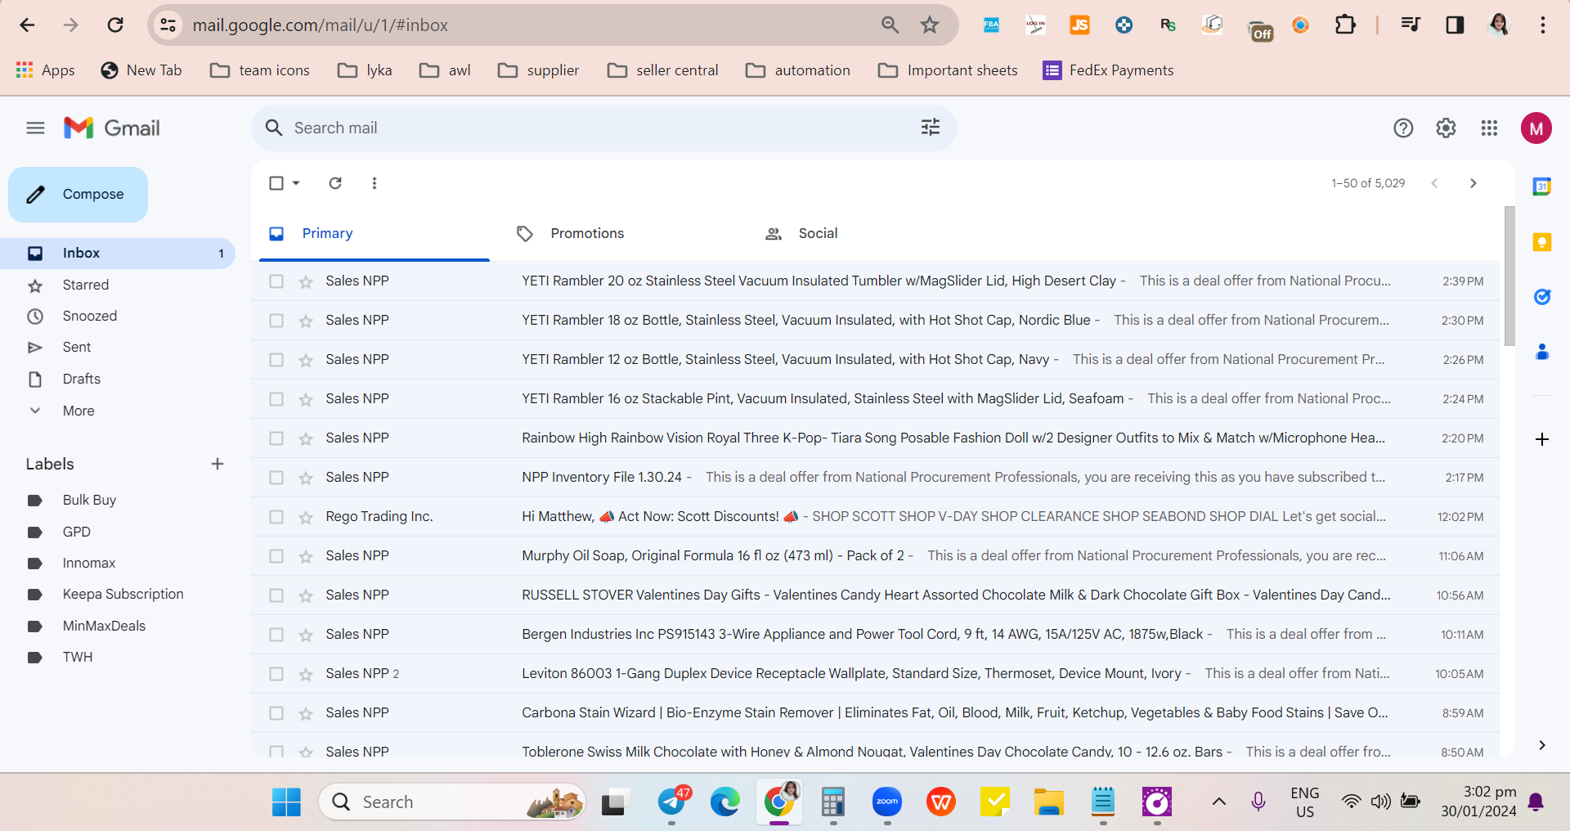Click the mail list vertical scrollbar
This screenshot has height=831, width=1570.
click(x=1509, y=276)
